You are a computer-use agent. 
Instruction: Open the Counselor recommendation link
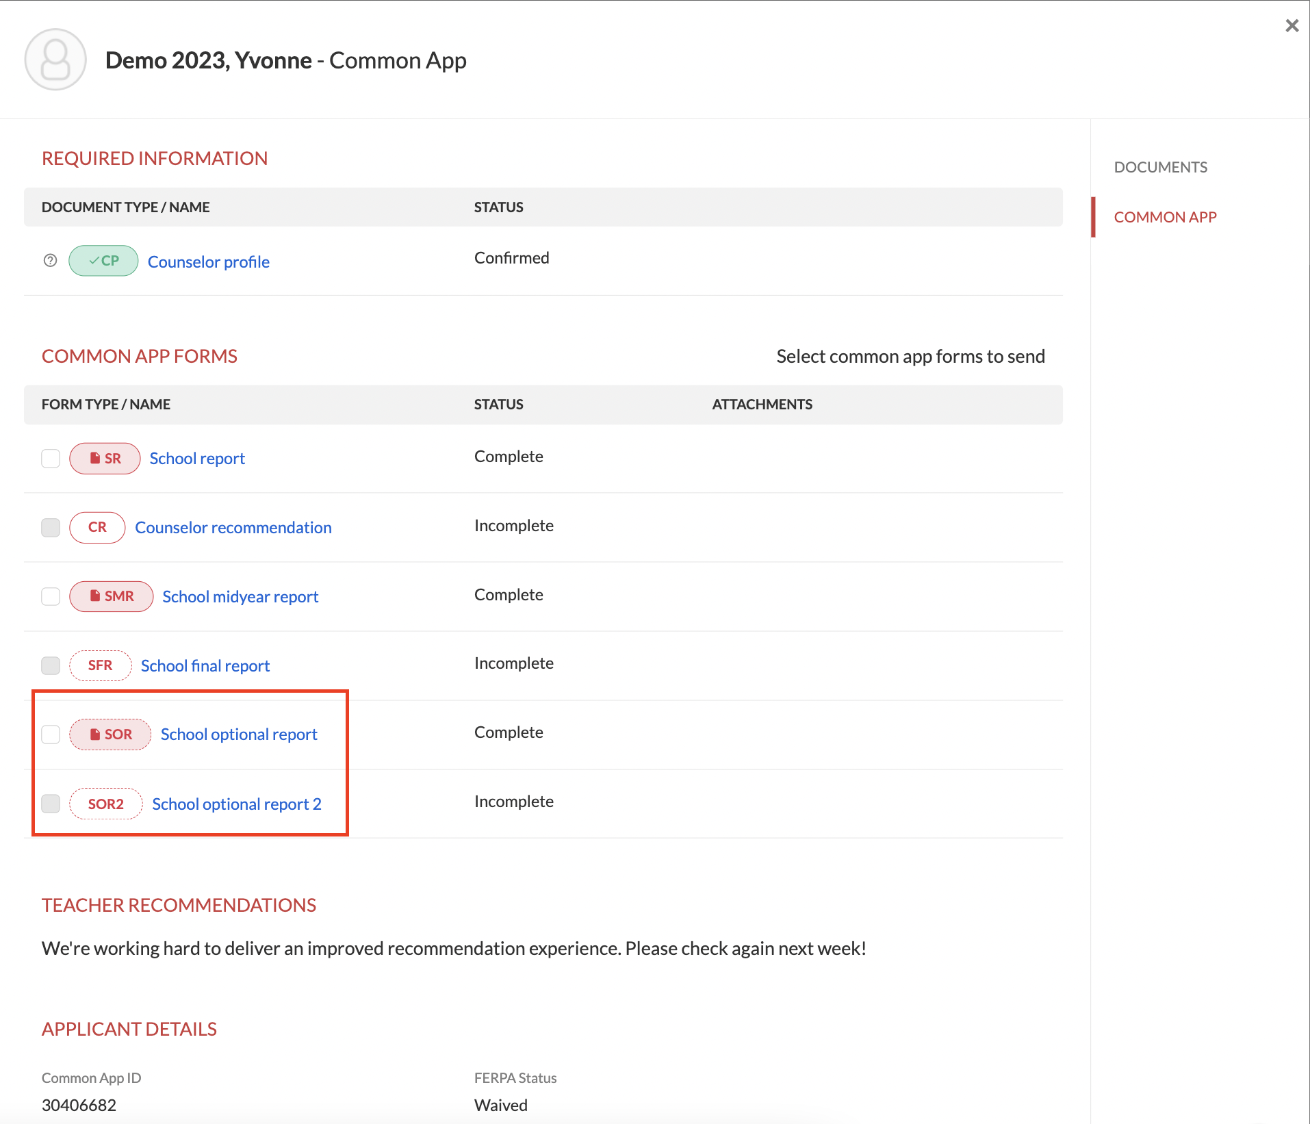tap(233, 528)
